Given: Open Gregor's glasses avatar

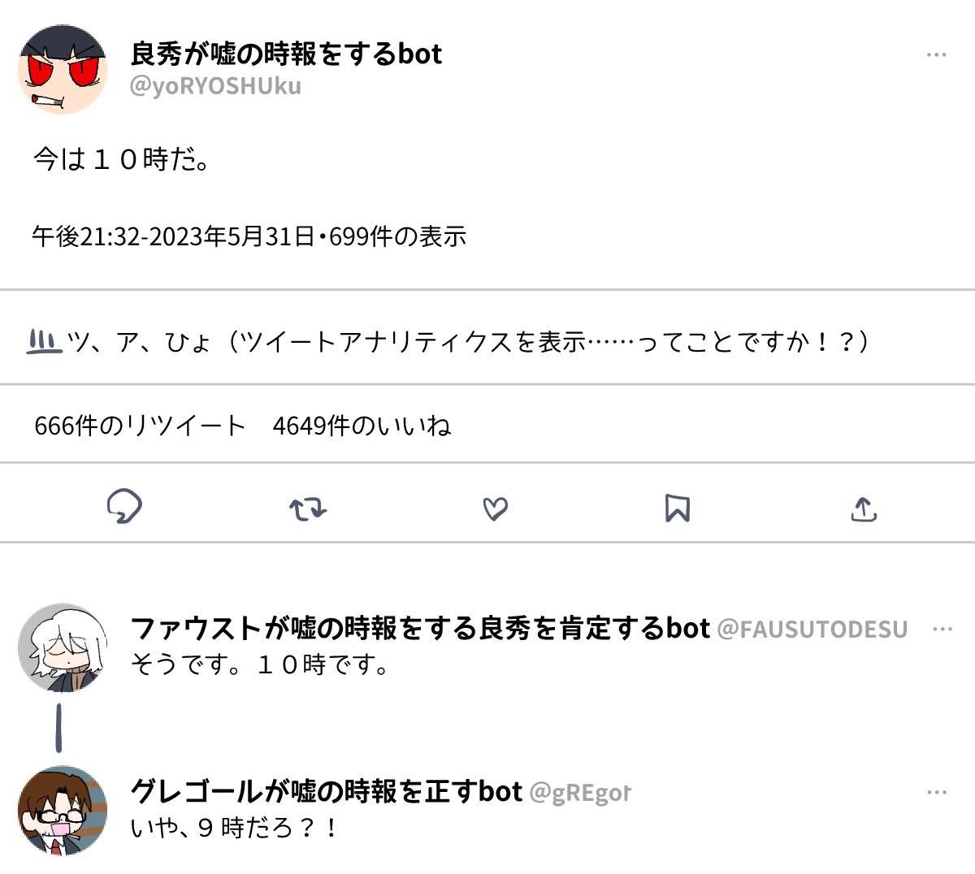Looking at the screenshot, I should click(63, 810).
